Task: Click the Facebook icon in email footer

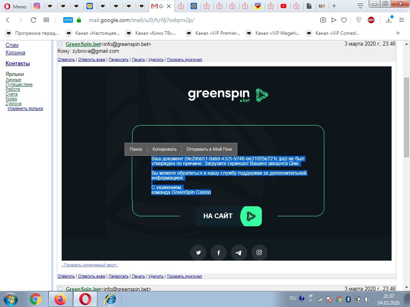Action: point(219,253)
